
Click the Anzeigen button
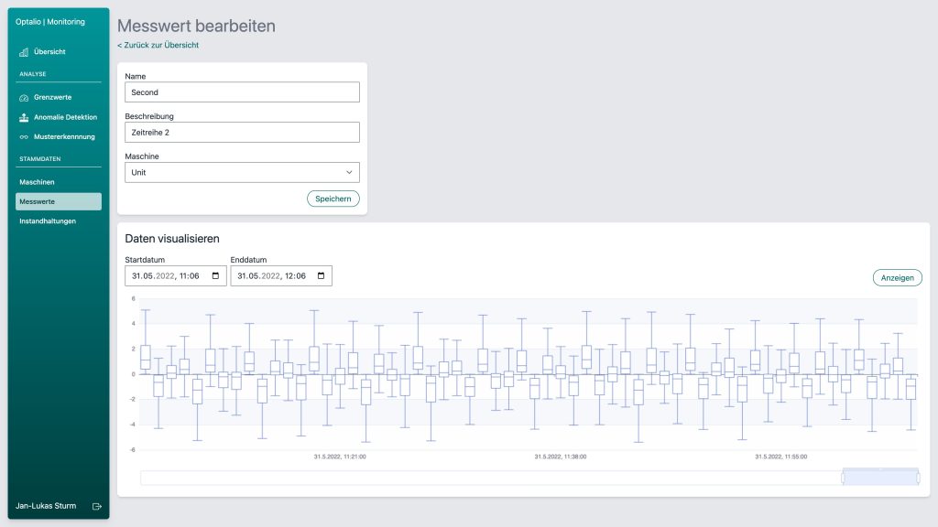coord(897,278)
